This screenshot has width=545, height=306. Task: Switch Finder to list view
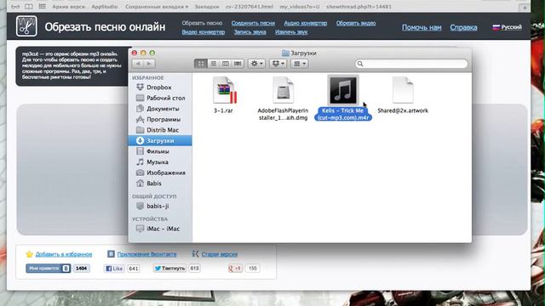(214, 64)
